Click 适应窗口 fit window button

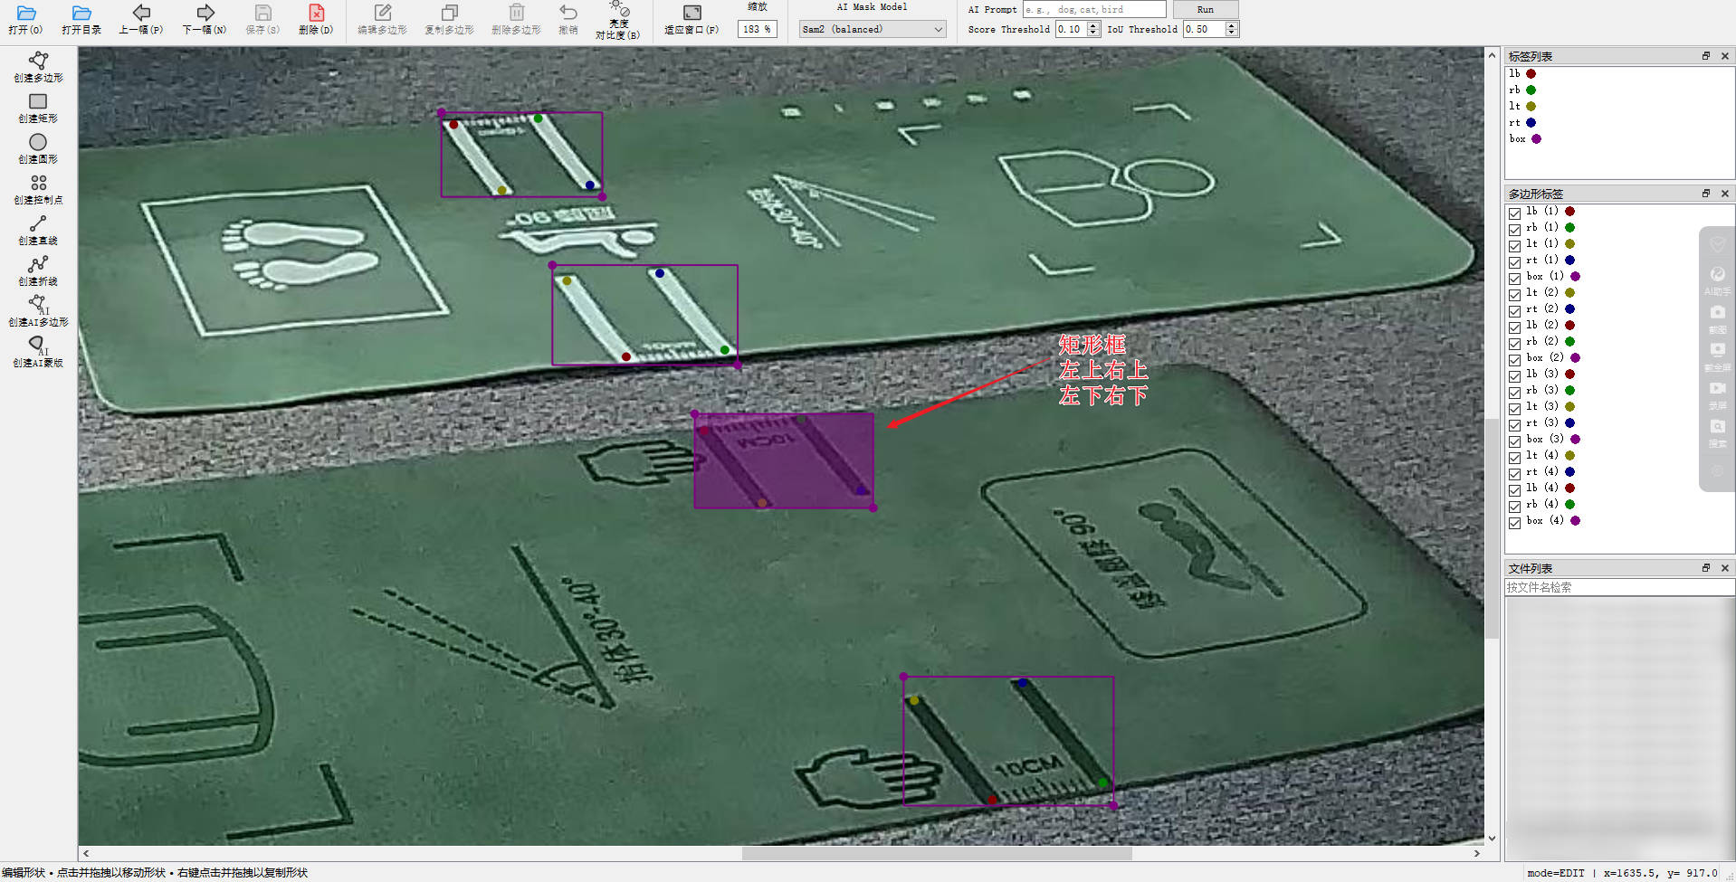click(x=692, y=19)
